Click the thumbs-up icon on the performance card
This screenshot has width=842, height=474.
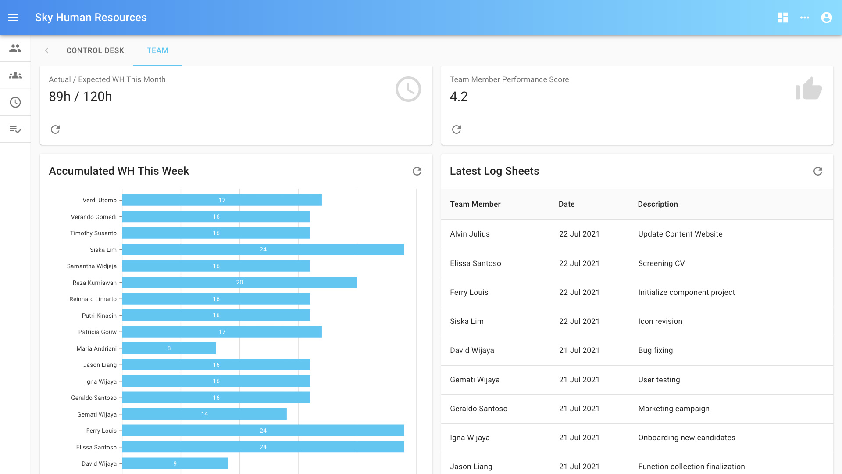pyautogui.click(x=808, y=90)
